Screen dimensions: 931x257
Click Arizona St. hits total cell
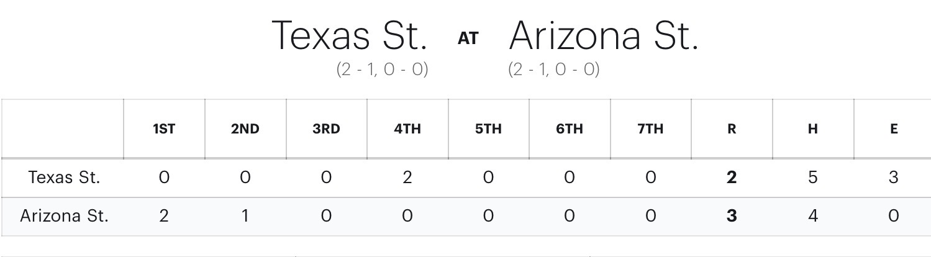tap(812, 216)
